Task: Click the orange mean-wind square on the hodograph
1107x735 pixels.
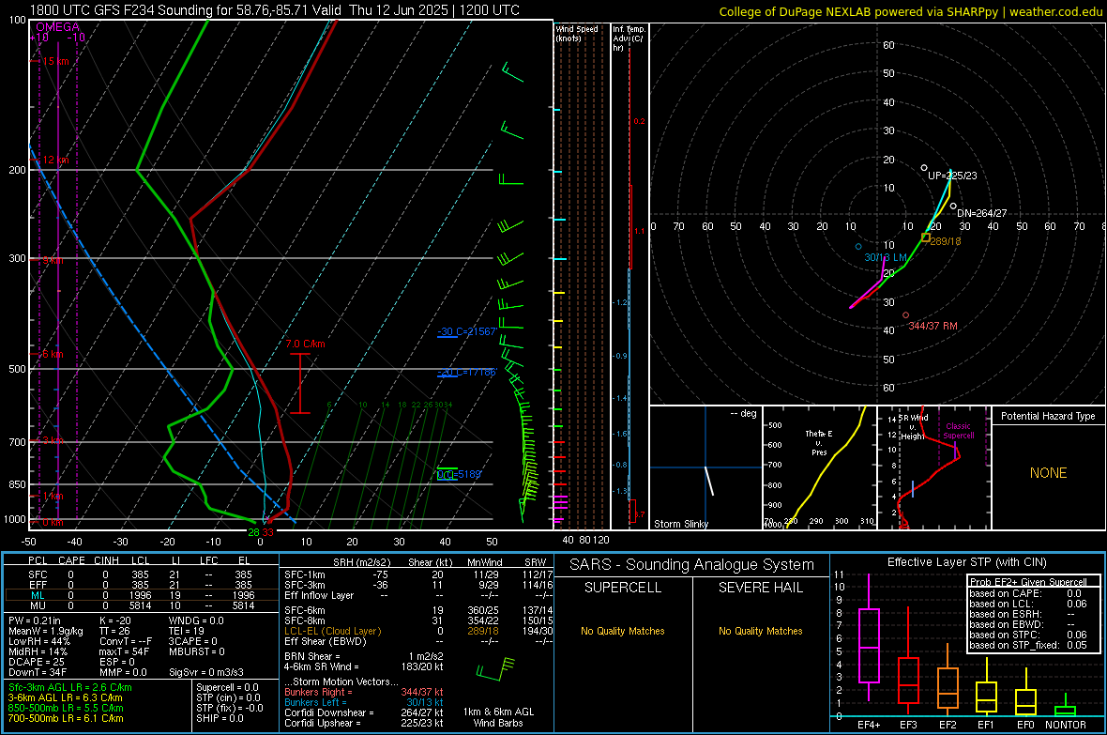Action: (926, 237)
